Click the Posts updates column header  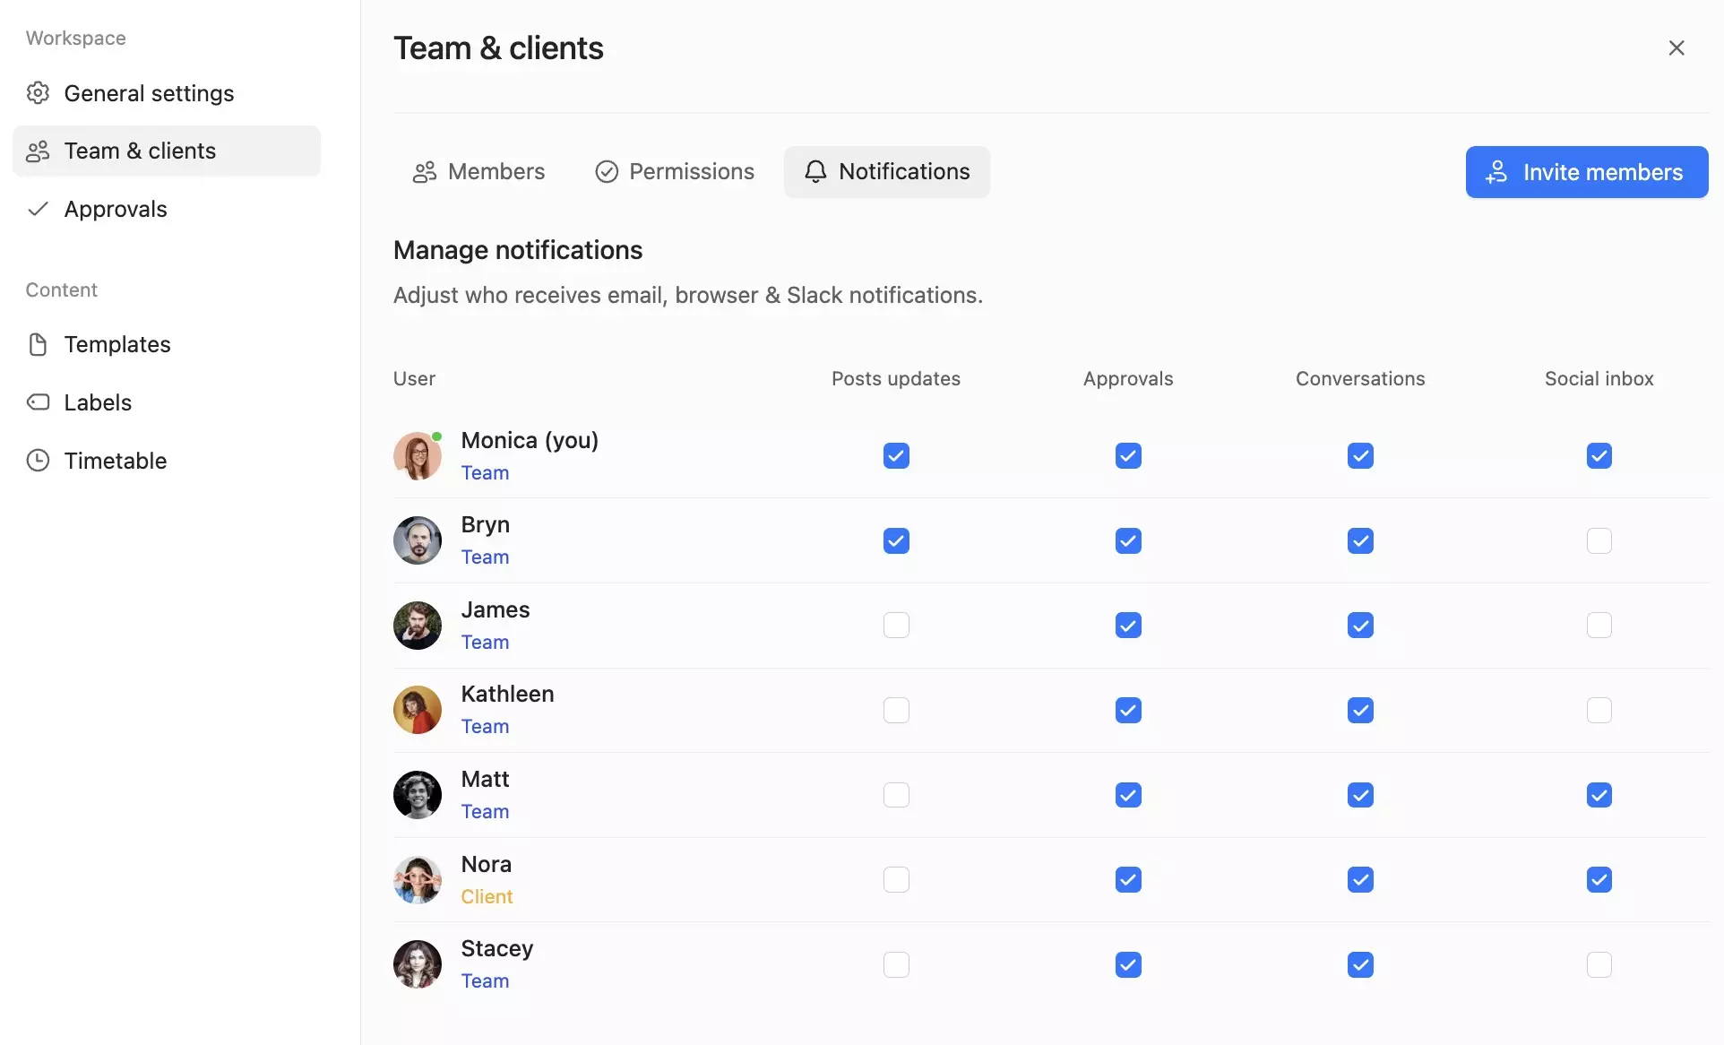pos(896,378)
